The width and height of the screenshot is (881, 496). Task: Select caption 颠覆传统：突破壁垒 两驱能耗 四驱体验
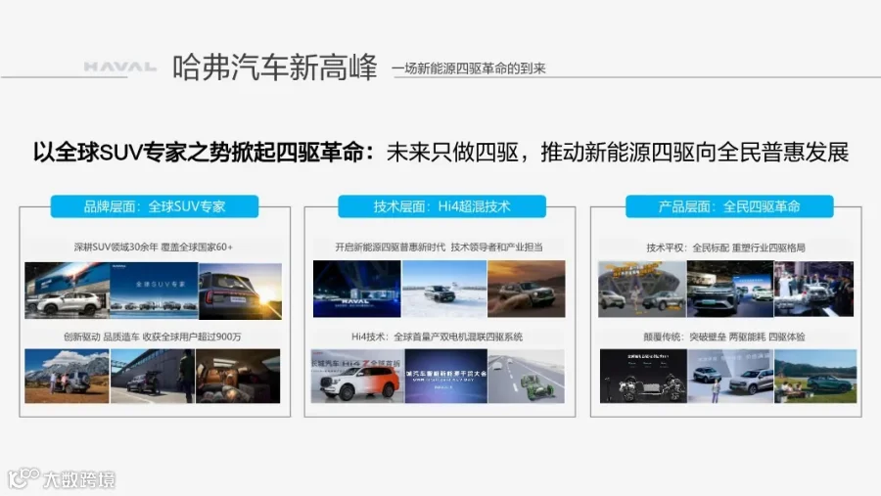point(724,337)
